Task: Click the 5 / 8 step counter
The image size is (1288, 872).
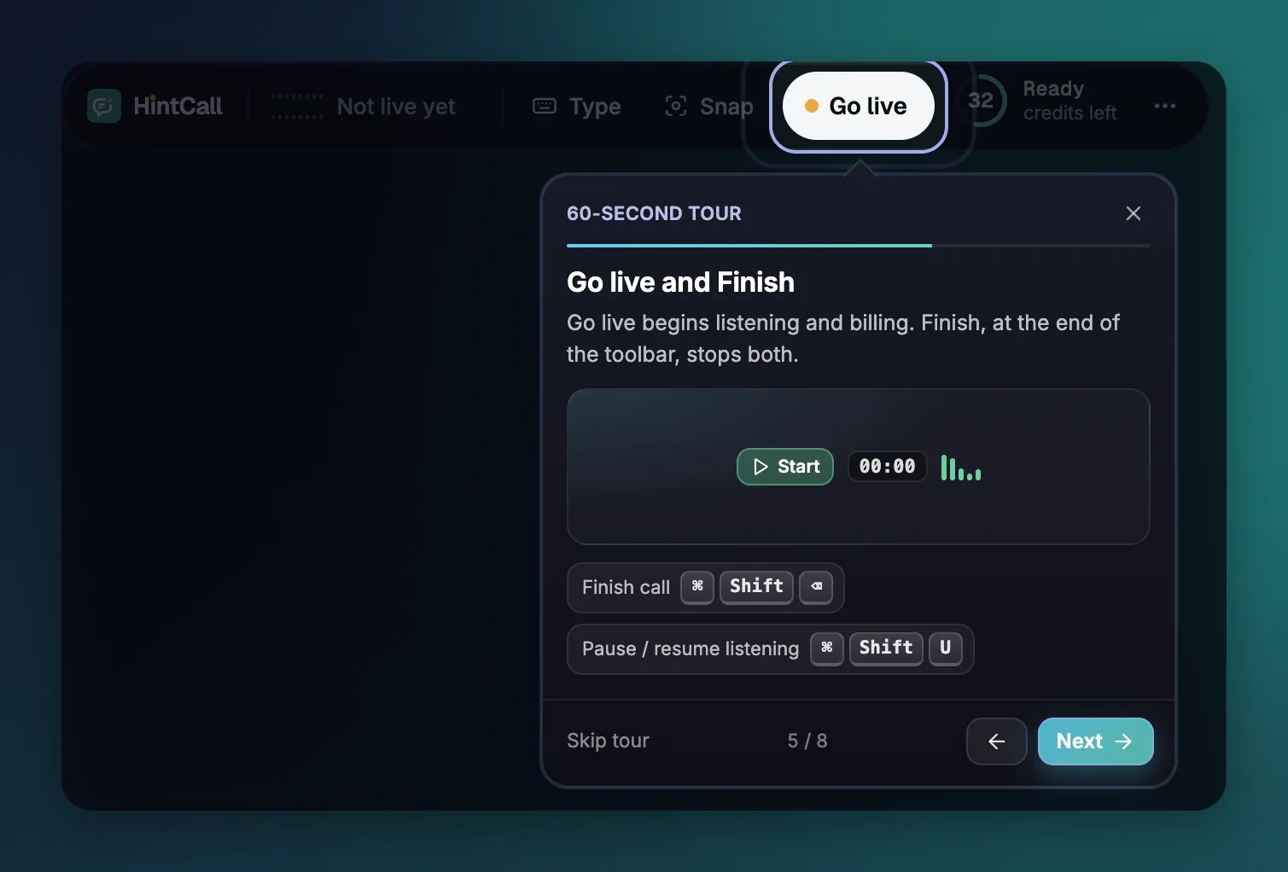Action: 807,741
